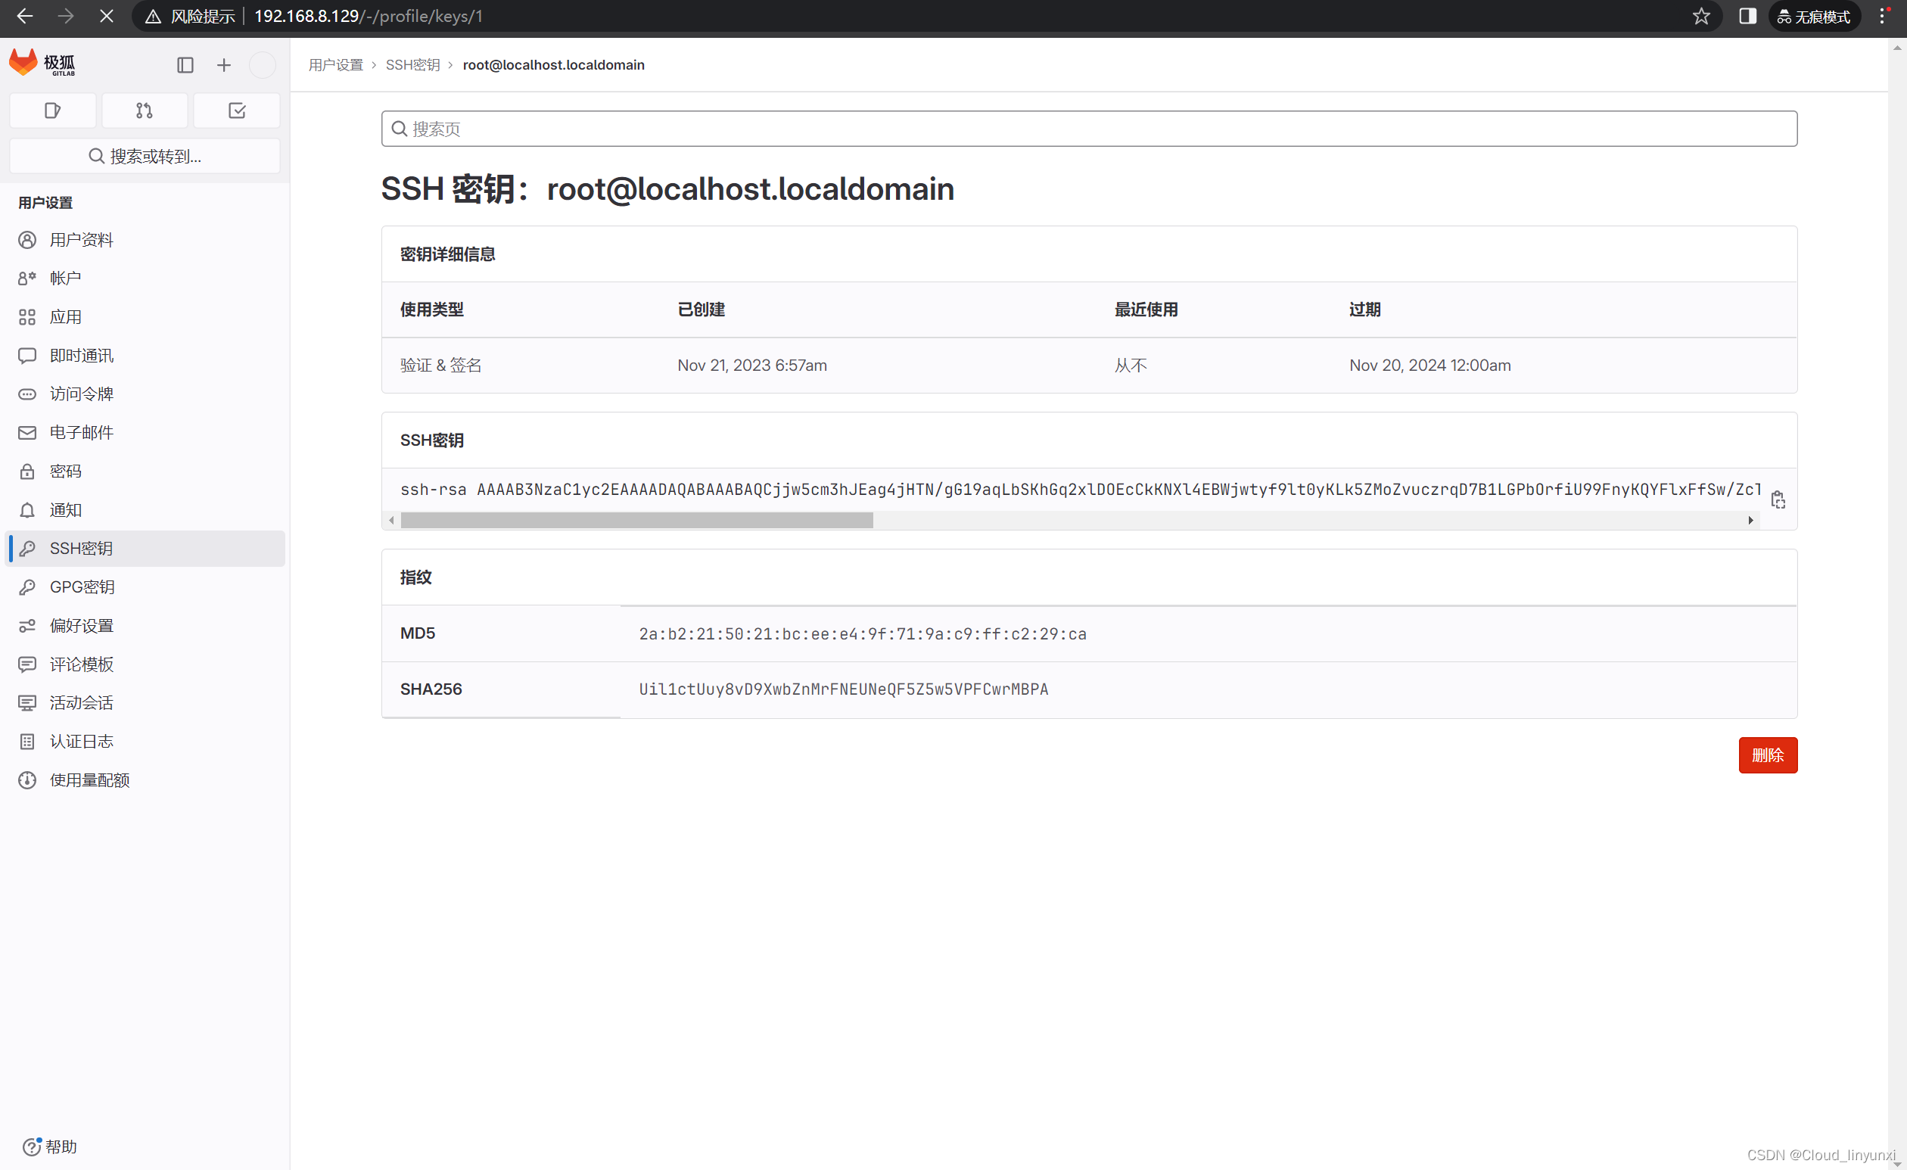Screen dimensions: 1907x1170
Task: Open the to-do list checkmark icon
Action: [x=237, y=110]
